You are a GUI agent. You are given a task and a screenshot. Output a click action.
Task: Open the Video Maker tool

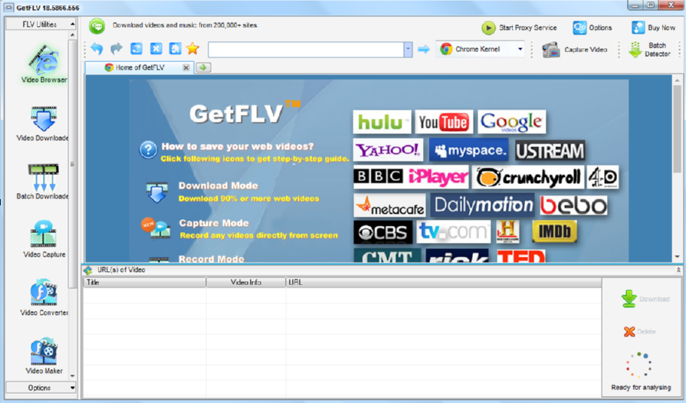tap(44, 355)
